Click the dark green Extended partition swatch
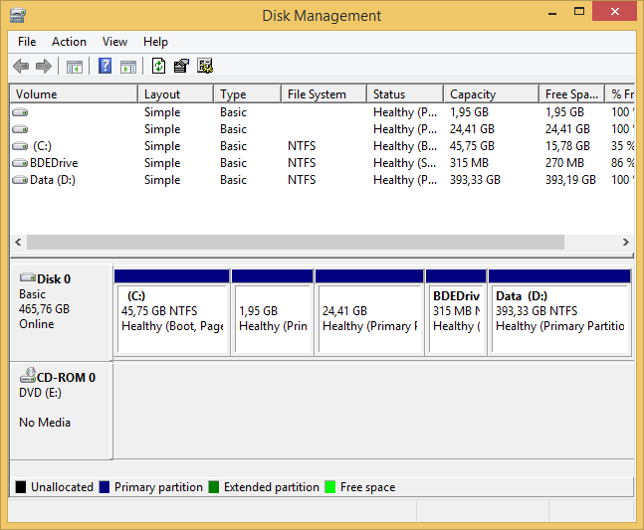The image size is (644, 530). pos(214,487)
